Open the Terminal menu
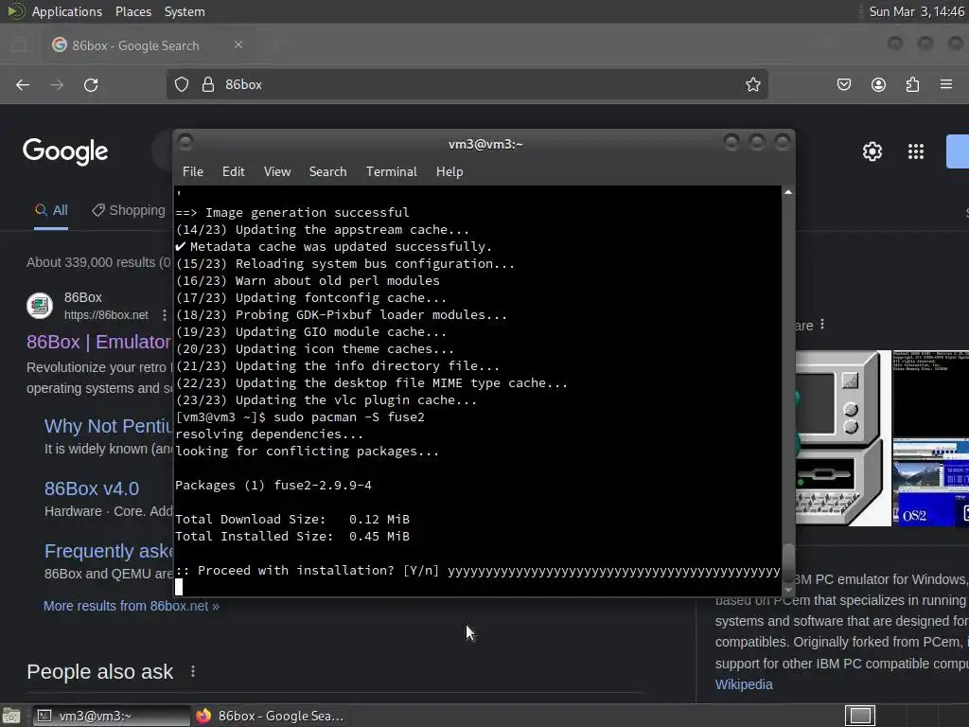This screenshot has height=727, width=969. tap(391, 172)
